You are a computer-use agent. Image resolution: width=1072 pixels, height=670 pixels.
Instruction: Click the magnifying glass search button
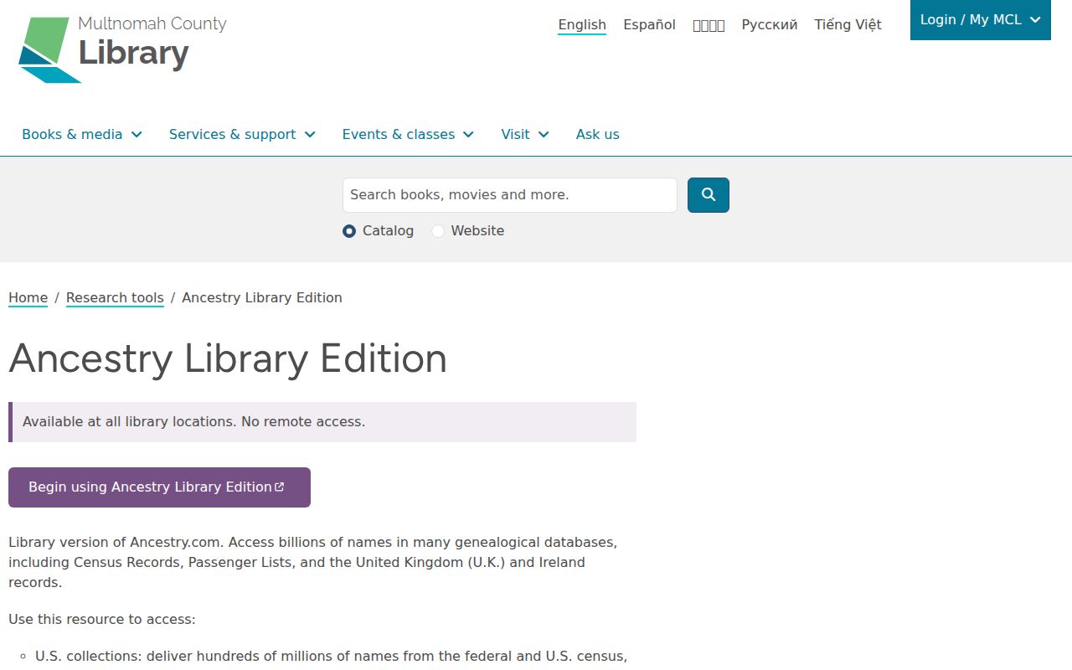click(x=709, y=195)
